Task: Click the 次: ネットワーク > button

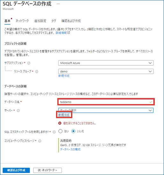Action: [x=47, y=170]
